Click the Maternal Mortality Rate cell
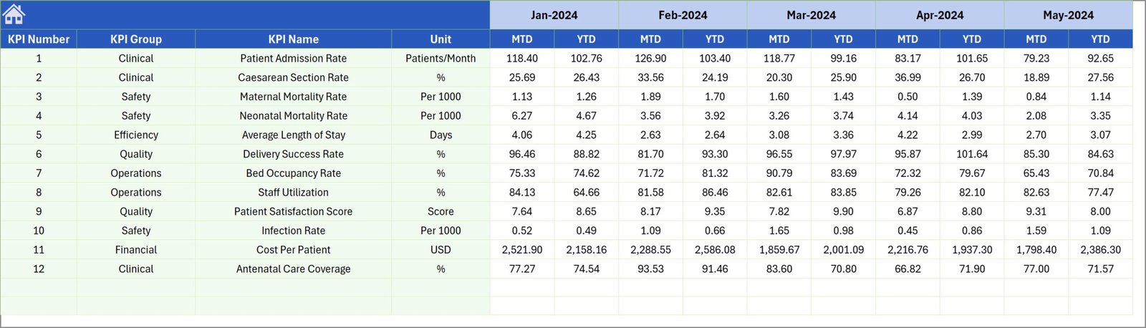Viewport: 1146px width, 328px height. coord(293,97)
